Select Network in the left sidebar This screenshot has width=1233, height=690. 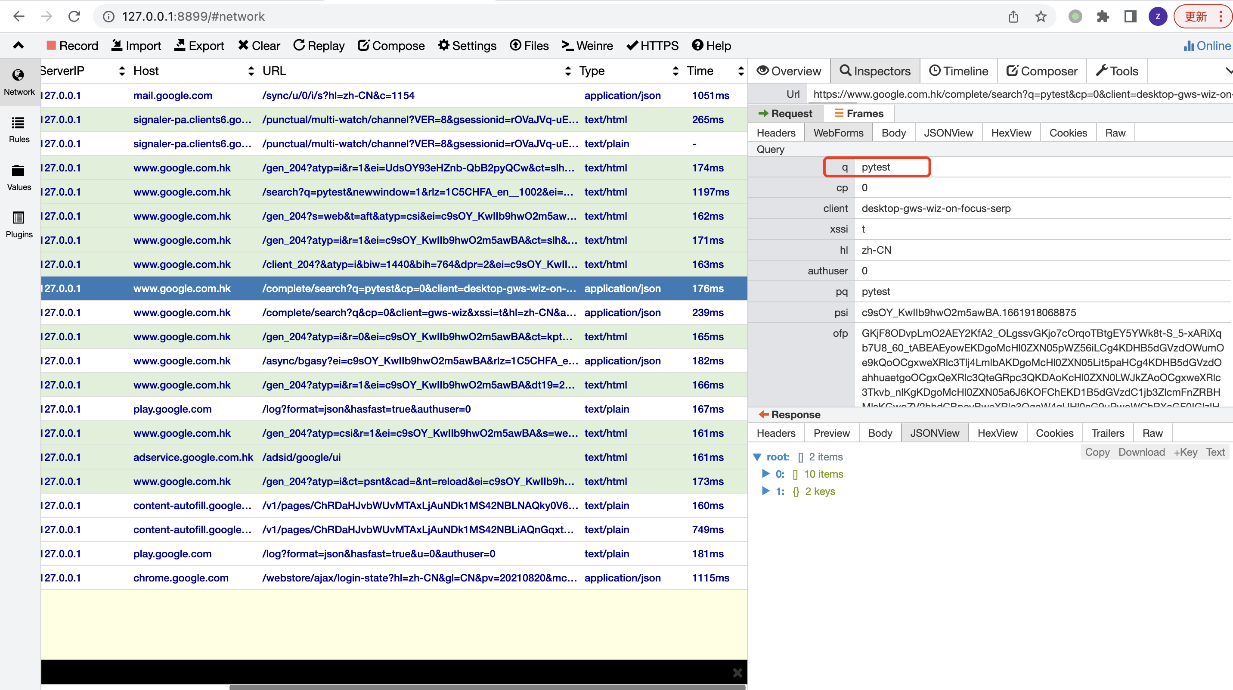(19, 82)
